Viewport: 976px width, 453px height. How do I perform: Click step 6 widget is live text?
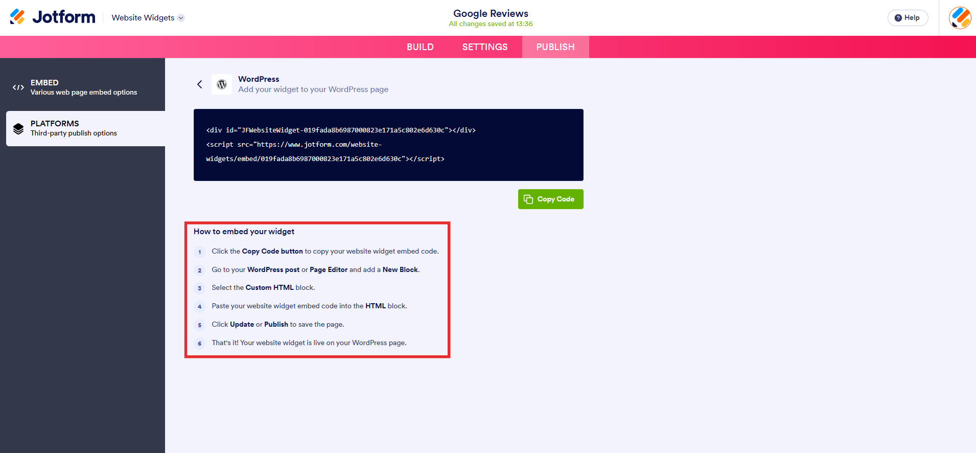309,343
